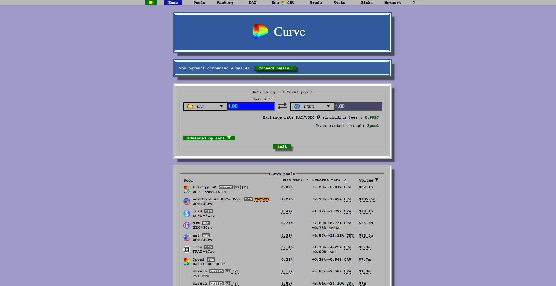The image size is (556, 286).
Task: Click 2.49% base vAPY for lusd
Action: pos(287,211)
